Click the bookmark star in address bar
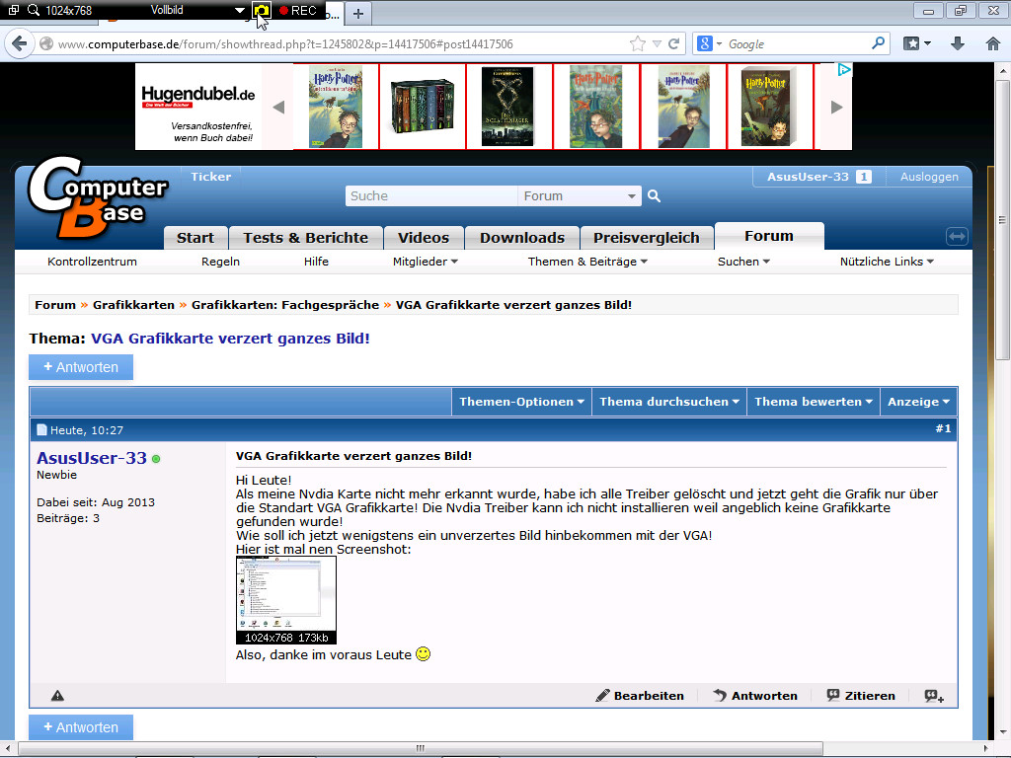 (638, 43)
